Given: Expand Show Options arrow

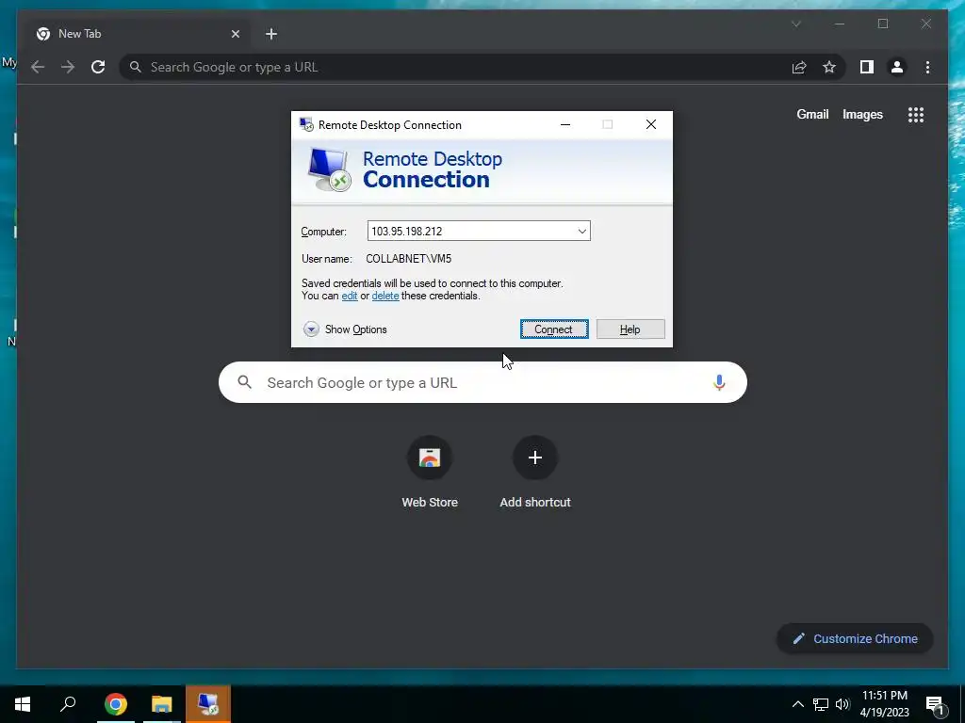Looking at the screenshot, I should pos(311,329).
